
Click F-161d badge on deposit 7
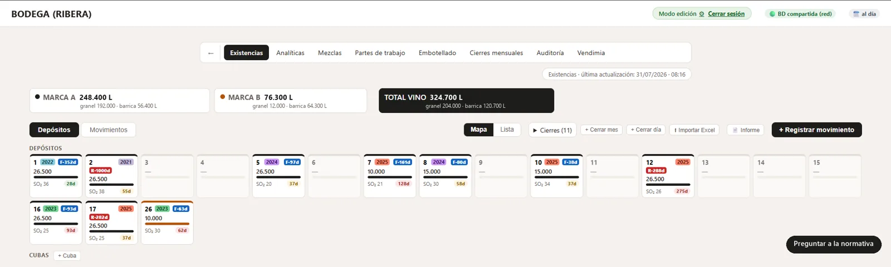pos(403,162)
